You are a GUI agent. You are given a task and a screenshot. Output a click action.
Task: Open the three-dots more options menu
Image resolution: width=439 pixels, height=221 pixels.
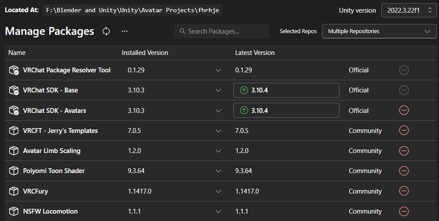pyautogui.click(x=125, y=31)
